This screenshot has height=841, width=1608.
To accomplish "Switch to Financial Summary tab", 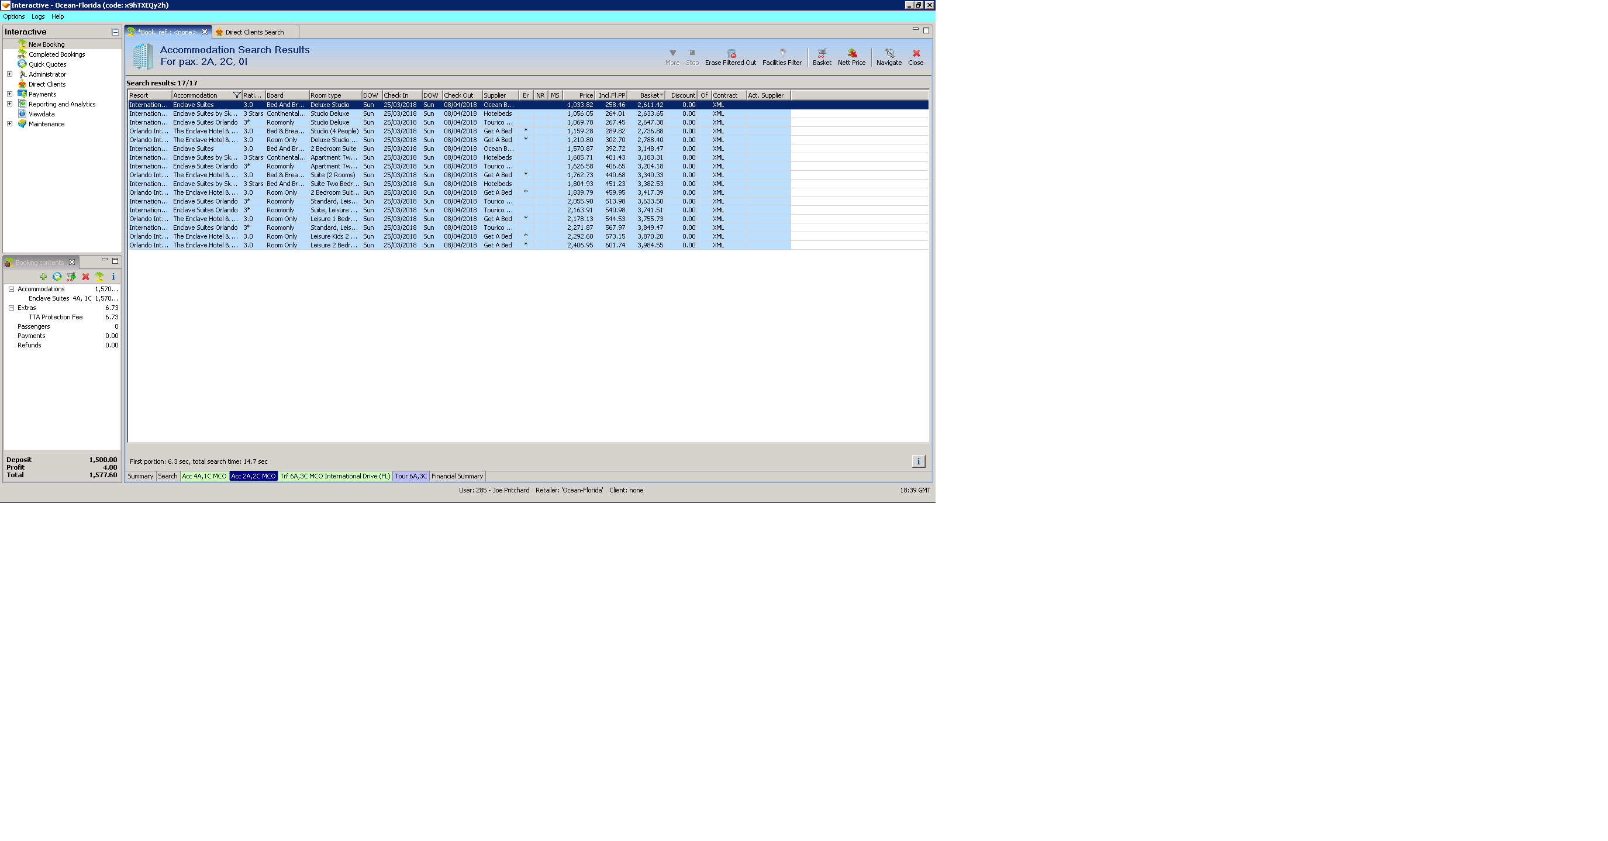I will [457, 477].
